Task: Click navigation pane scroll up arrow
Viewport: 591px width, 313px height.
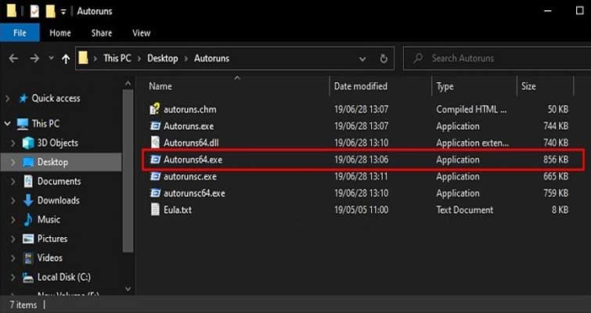Action: (x=128, y=84)
